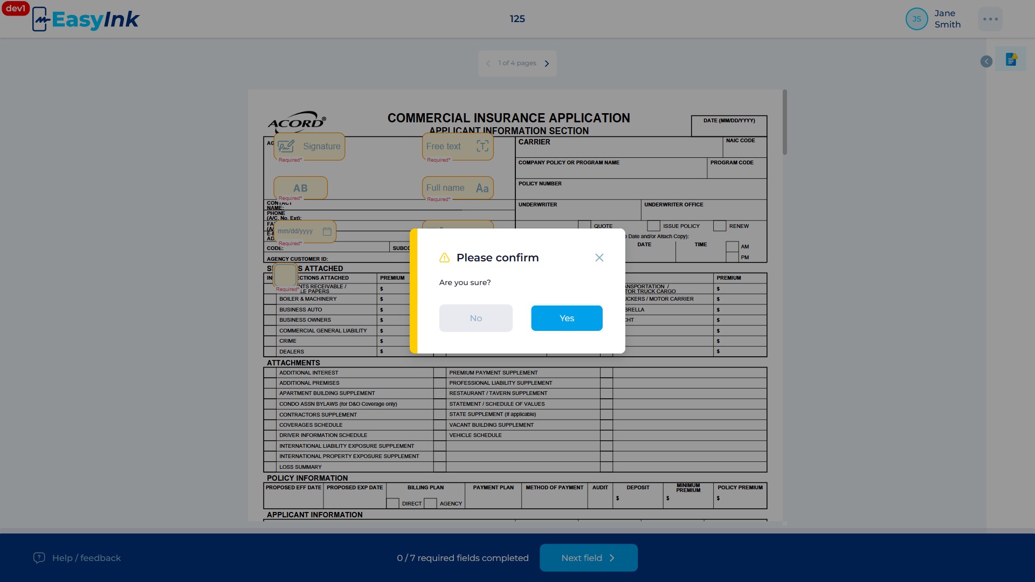
Task: Click the '0 / 7 required fields completed' text
Action: [x=463, y=558]
